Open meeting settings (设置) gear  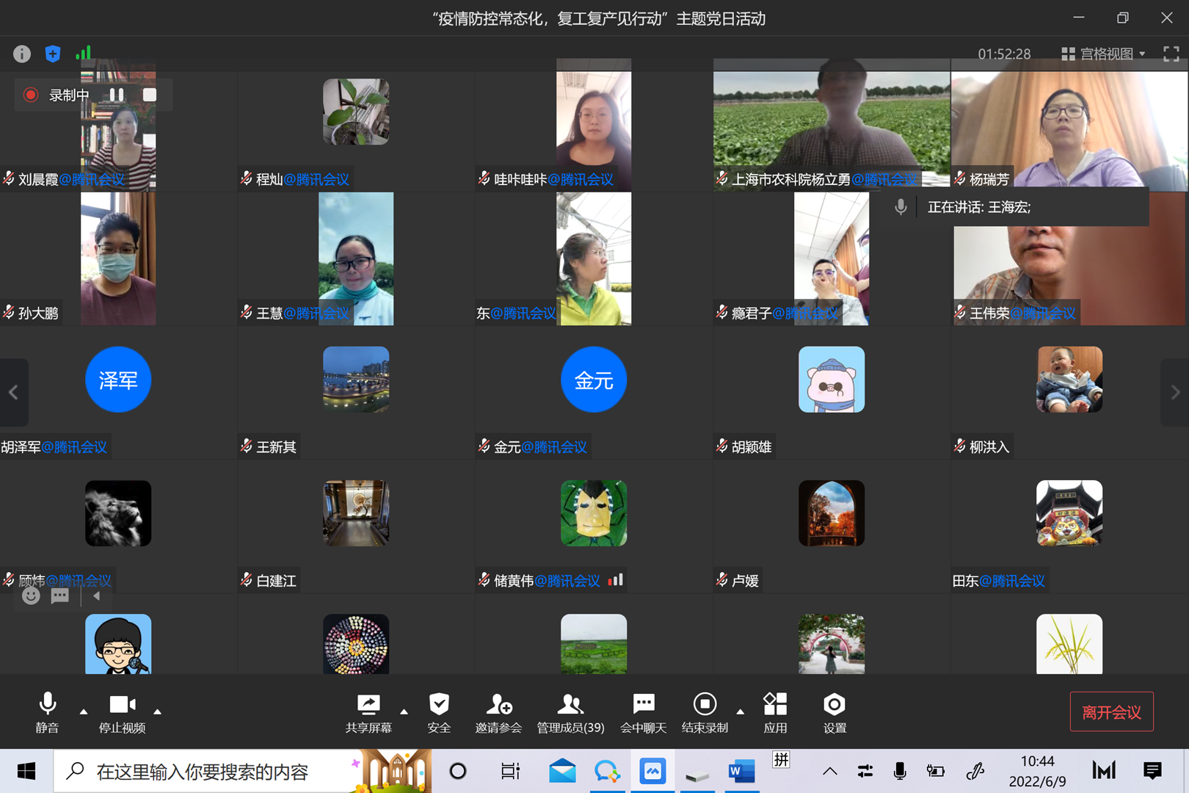[835, 712]
